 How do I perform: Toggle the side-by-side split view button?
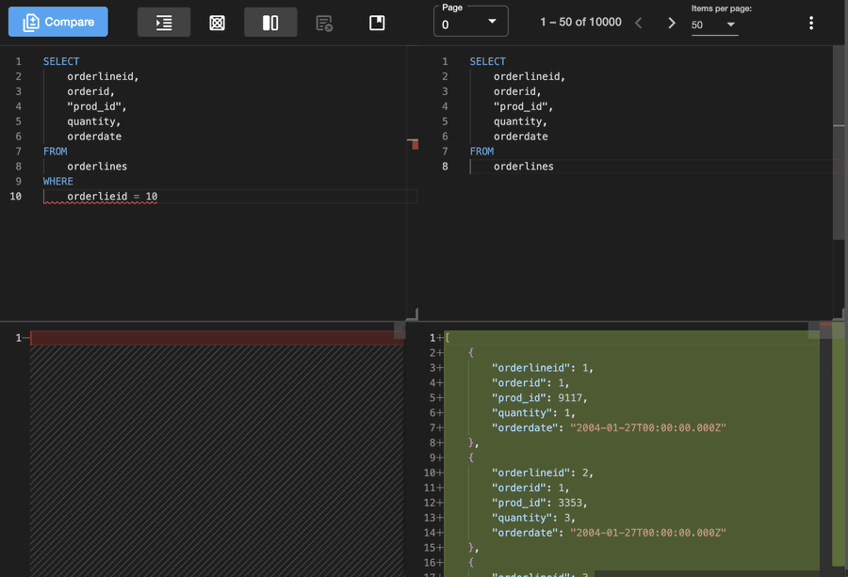270,23
